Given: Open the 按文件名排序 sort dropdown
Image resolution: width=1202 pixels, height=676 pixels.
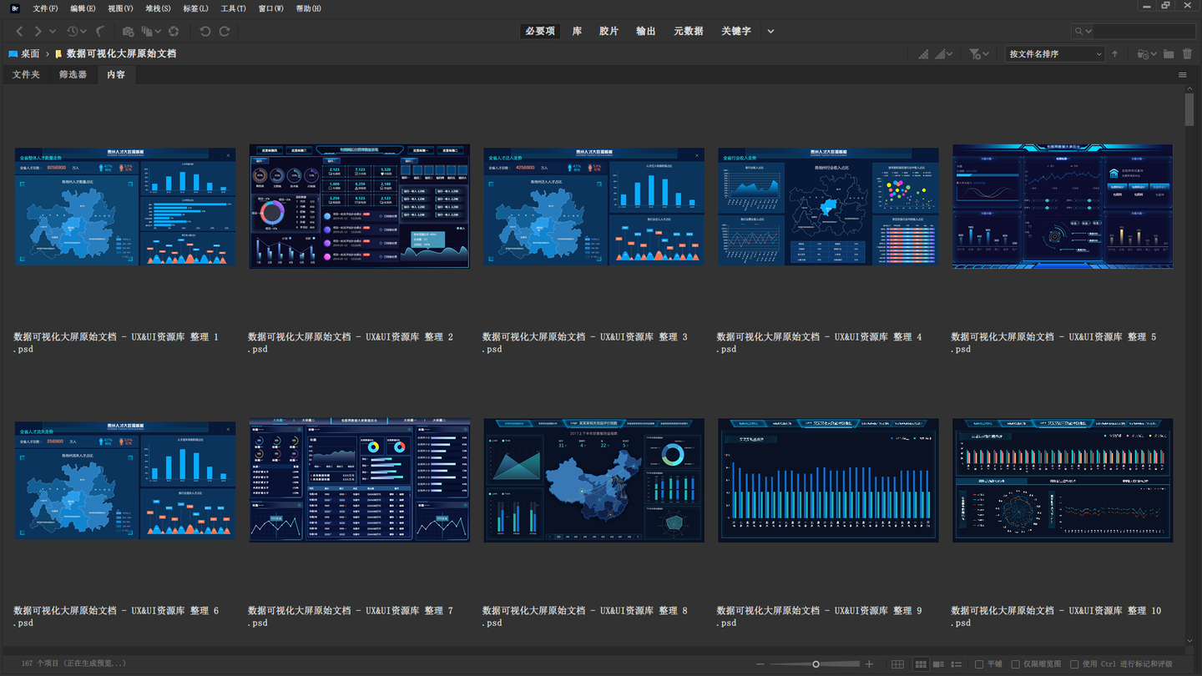Looking at the screenshot, I should (1054, 53).
